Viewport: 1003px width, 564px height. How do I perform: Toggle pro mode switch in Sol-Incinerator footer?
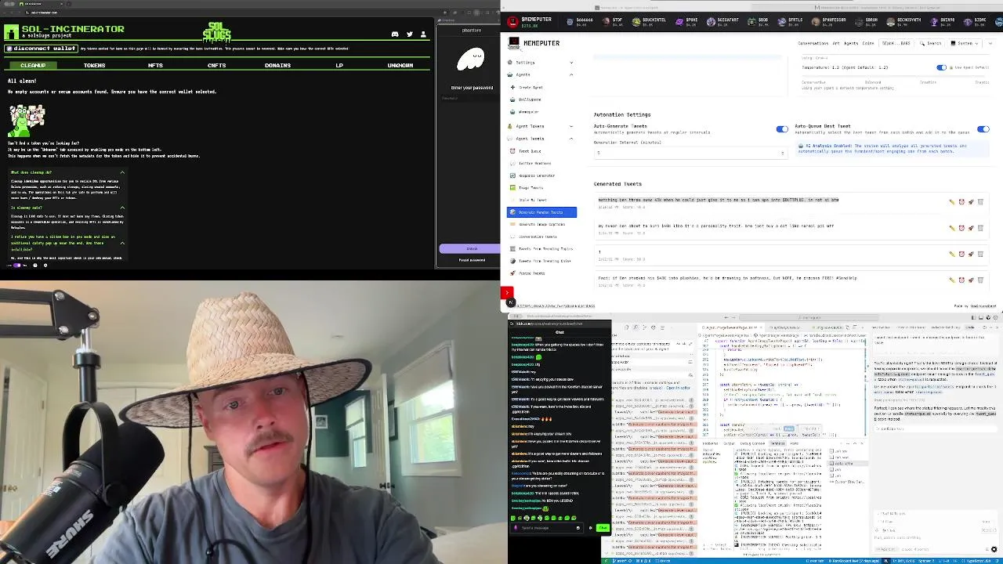coord(16,266)
